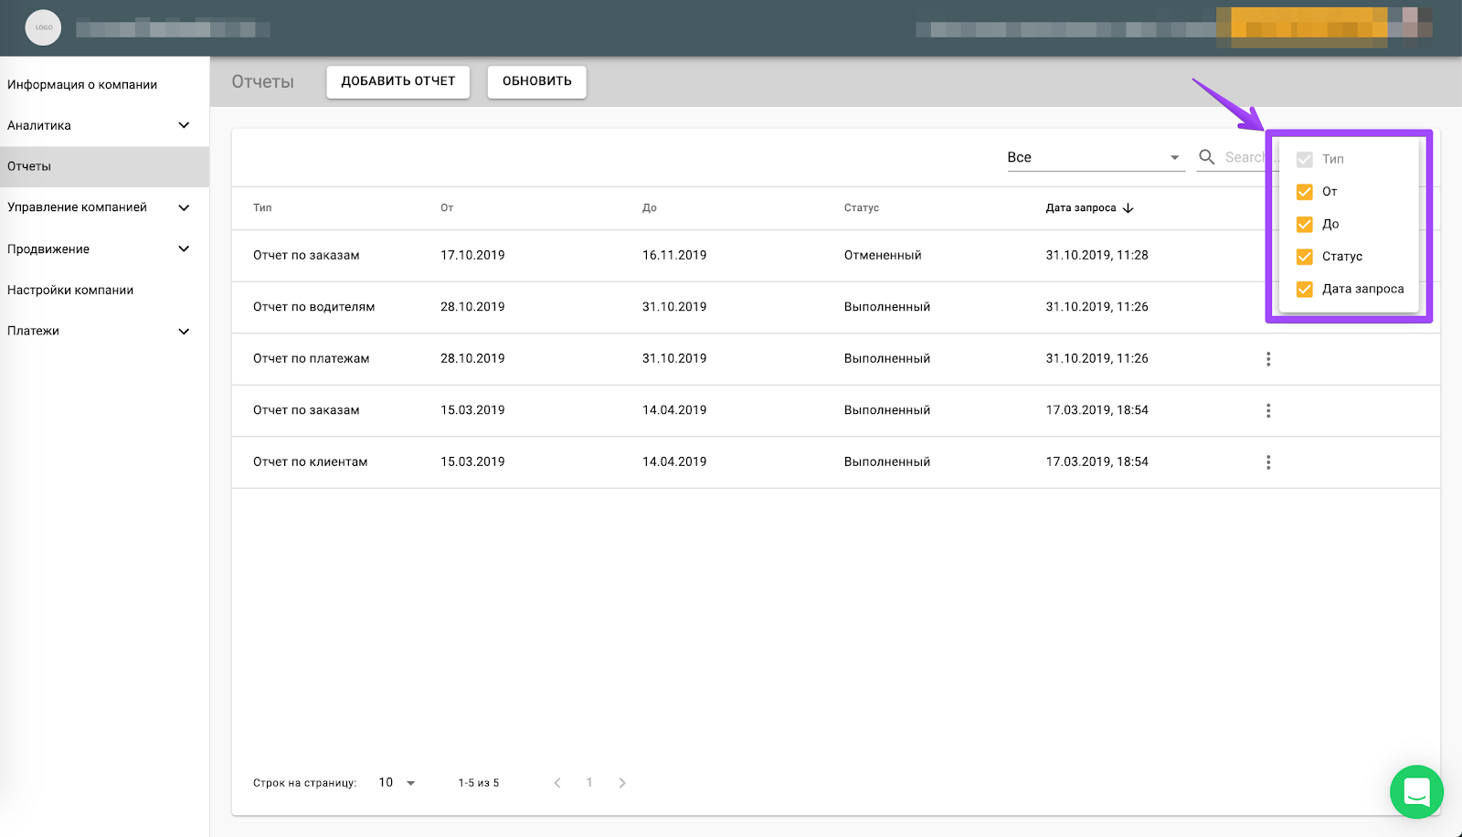Click the Отмененный status cell

(x=883, y=256)
